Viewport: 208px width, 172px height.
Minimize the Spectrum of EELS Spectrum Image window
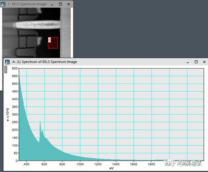pos(188,62)
